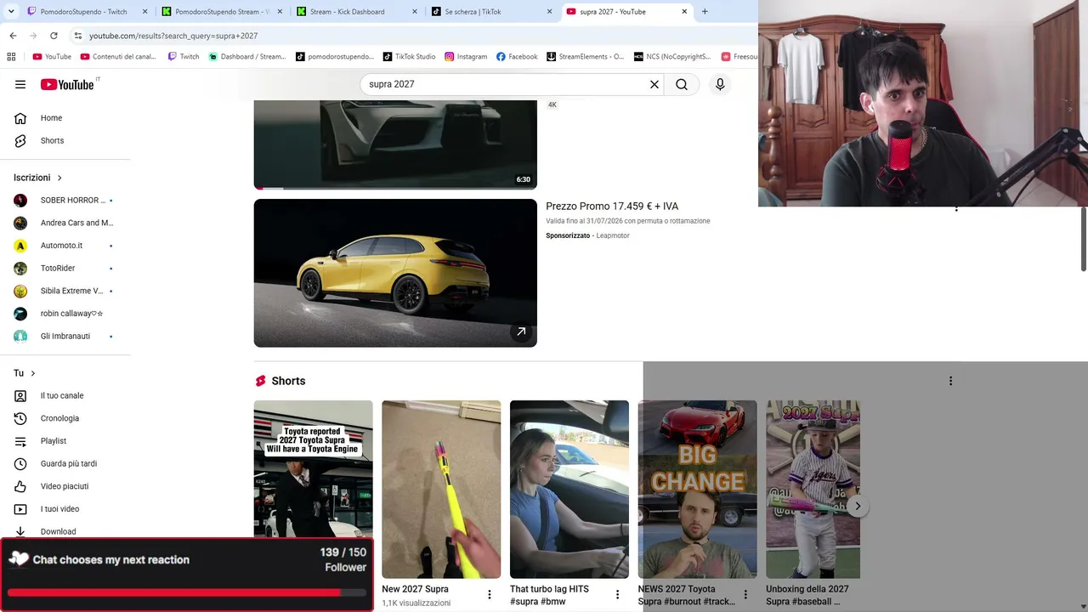1088x612 pixels.
Task: View site information icon in address bar
Action: click(78, 36)
